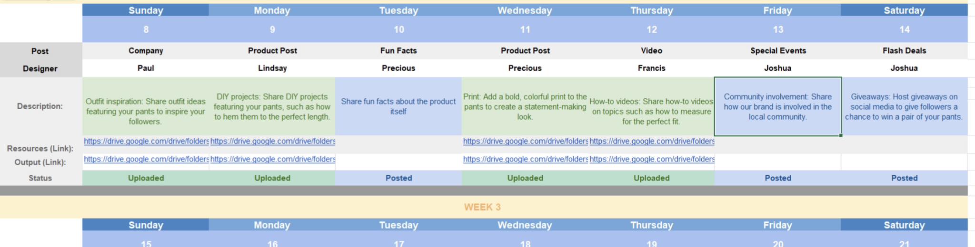Open Thursday's Output Drive folder link
Screen dimensions: 975x247
click(652, 159)
